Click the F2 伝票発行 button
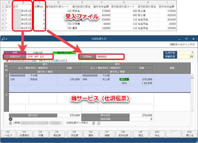The image size is (198, 143). (x=25, y=134)
